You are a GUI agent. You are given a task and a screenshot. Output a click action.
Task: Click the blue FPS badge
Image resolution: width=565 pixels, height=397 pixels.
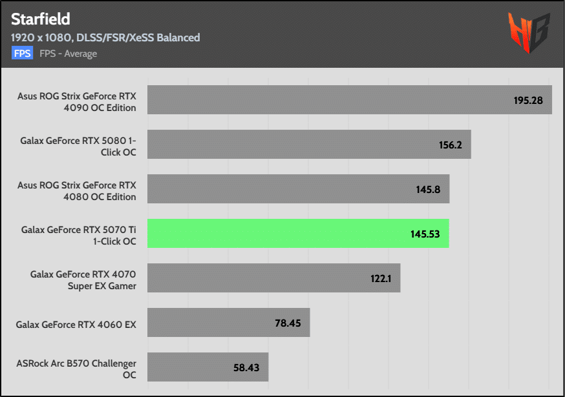(23, 53)
